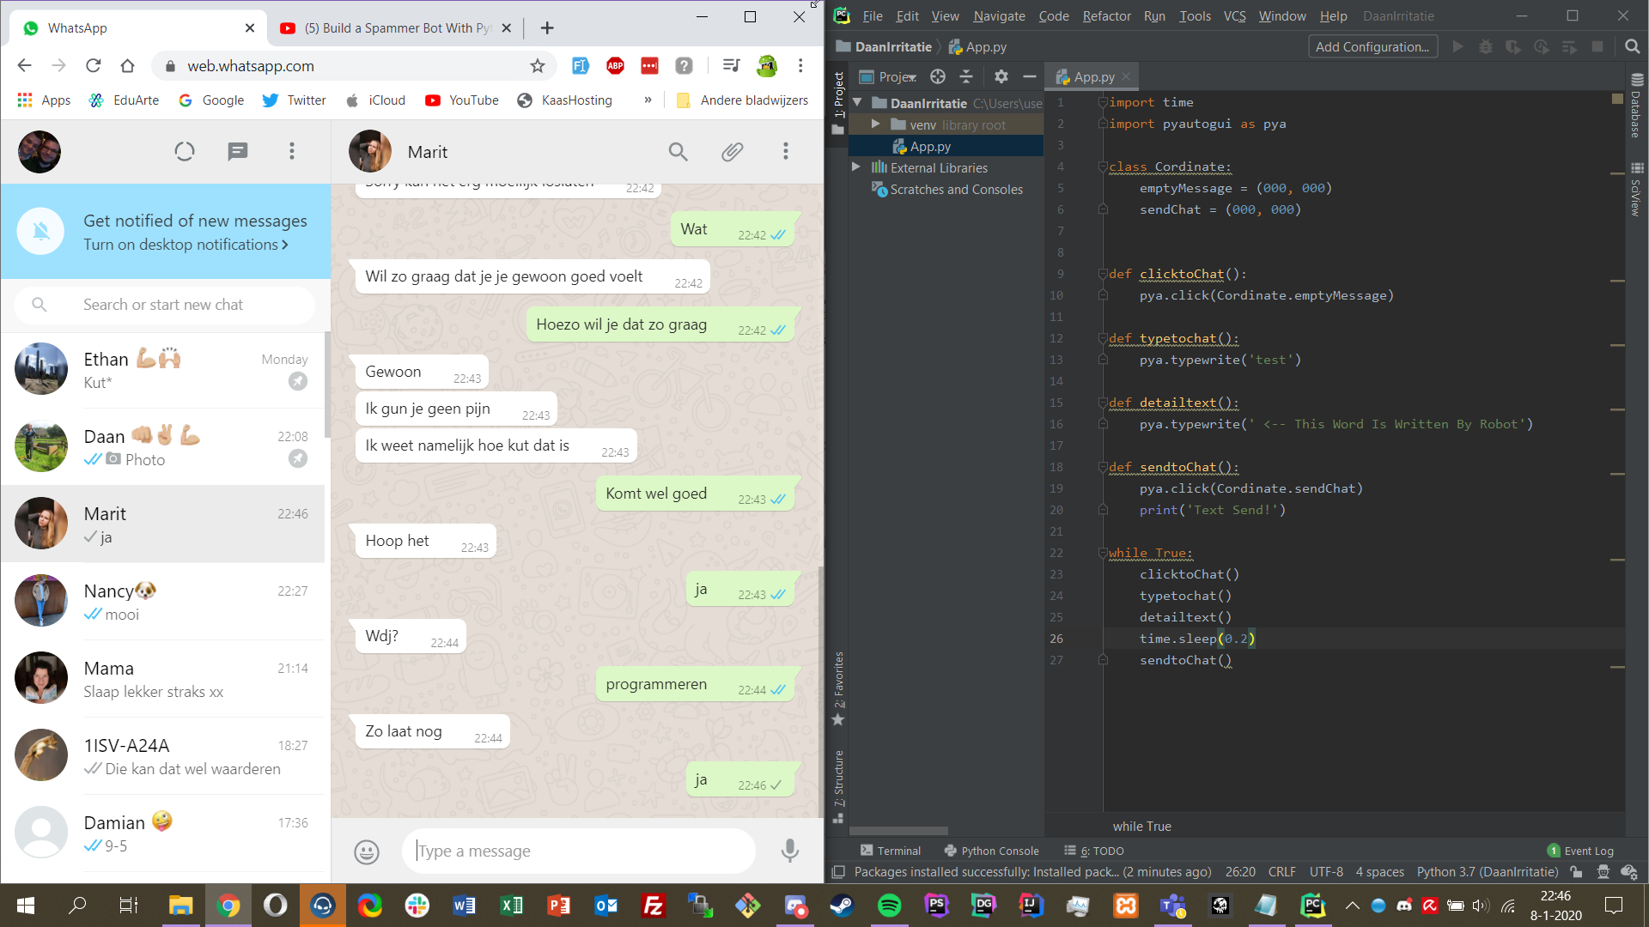Open the Project view dropdown
The height and width of the screenshot is (927, 1649).
898,77
